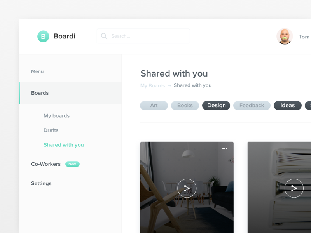This screenshot has height=233, width=311.
Task: Select Shared with you in sidebar
Action: pos(64,145)
